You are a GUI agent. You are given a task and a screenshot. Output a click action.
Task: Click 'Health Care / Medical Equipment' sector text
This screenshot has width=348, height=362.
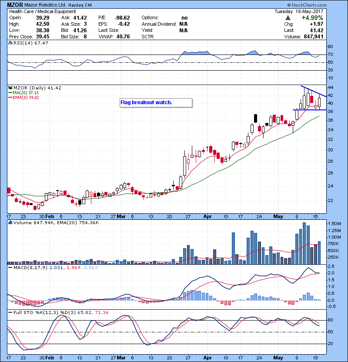(x=42, y=11)
